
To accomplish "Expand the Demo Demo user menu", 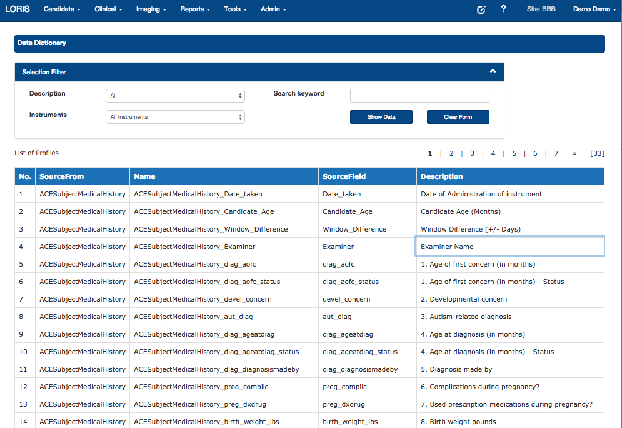I will click(594, 9).
